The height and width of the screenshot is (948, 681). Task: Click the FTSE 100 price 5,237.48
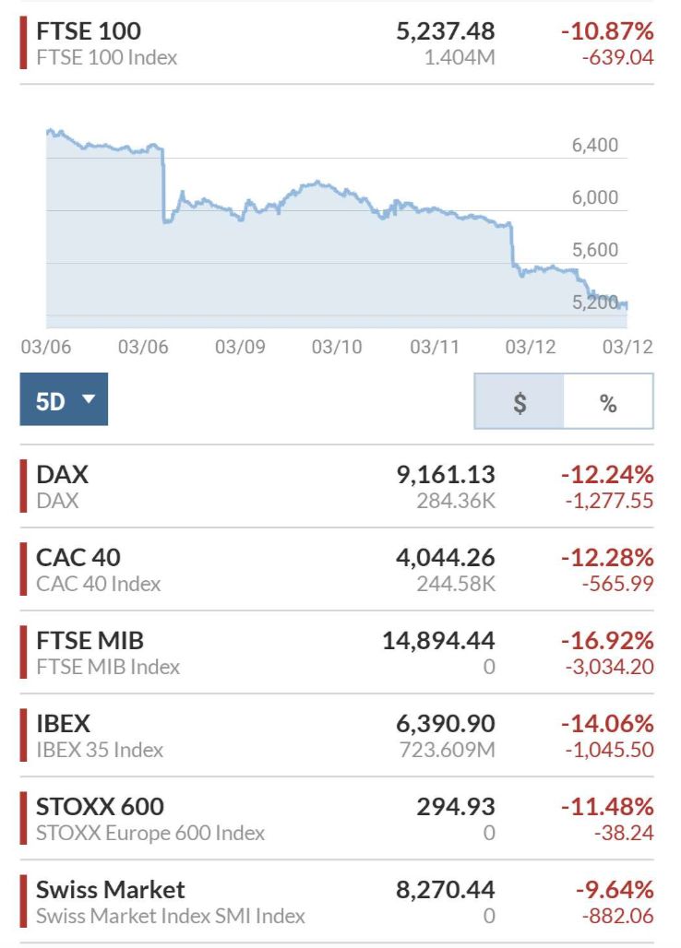(446, 30)
